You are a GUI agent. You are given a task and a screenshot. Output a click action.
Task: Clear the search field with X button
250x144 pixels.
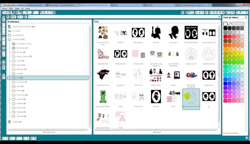click(219, 16)
